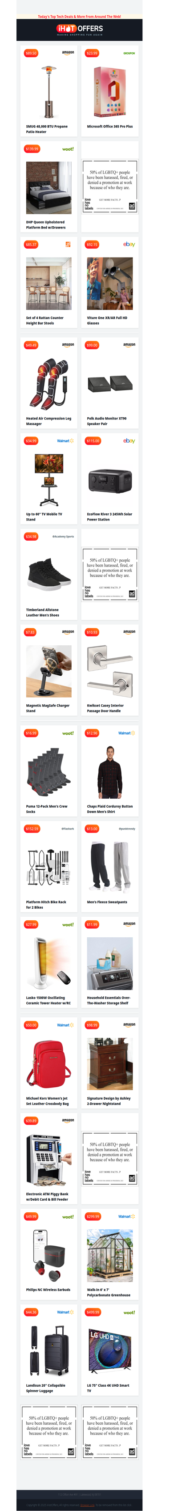
Task: Click the $89.50 price badge
Action: (31, 53)
